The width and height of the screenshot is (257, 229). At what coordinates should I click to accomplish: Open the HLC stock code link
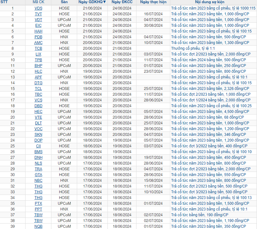(x=38, y=71)
